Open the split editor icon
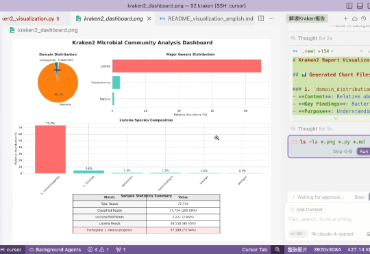Image resolution: width=370 pixels, height=254 pixels. (x=261, y=18)
